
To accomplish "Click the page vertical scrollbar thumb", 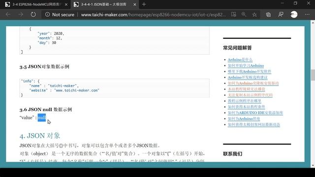I will click(313, 75).
